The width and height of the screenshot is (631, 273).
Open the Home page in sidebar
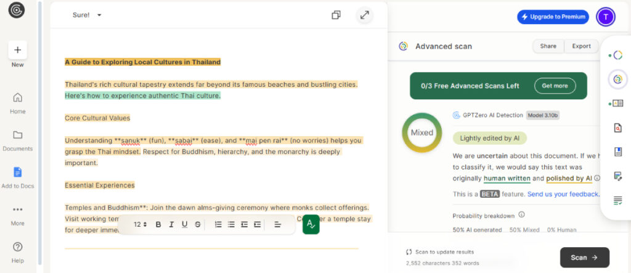[x=17, y=97]
